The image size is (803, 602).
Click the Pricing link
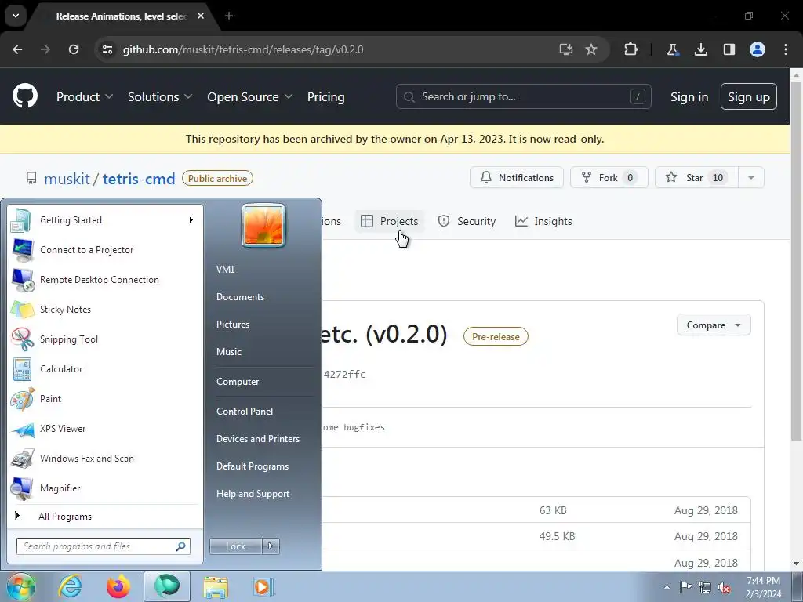pyautogui.click(x=325, y=96)
